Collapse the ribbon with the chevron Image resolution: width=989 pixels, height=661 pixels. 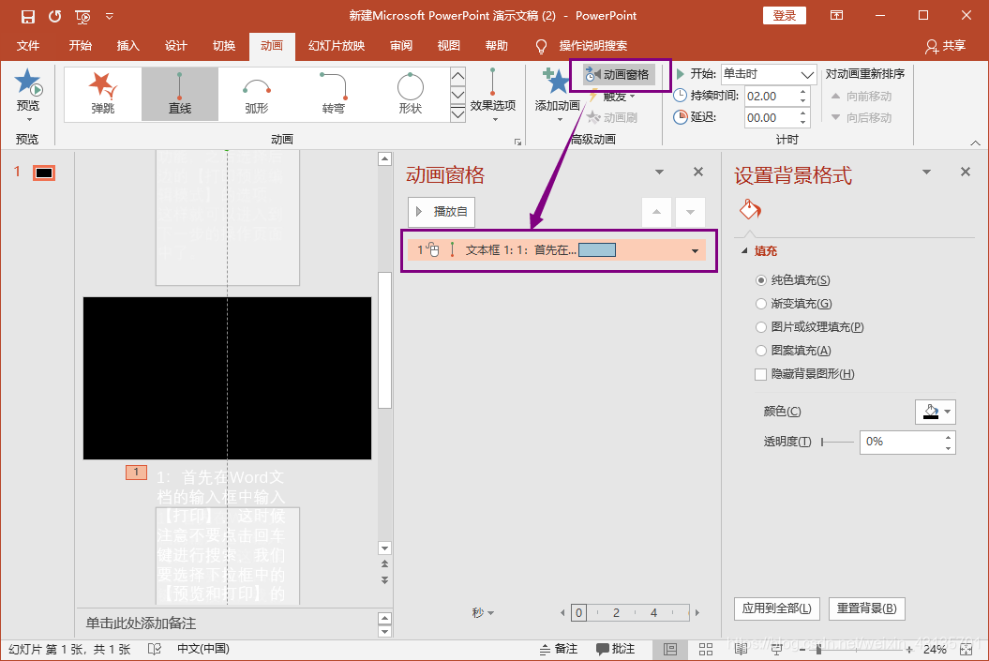click(x=975, y=143)
